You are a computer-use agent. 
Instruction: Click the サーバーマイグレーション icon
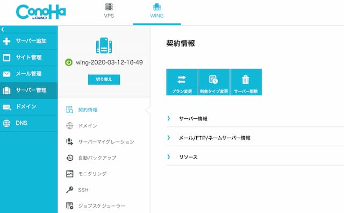69,141
